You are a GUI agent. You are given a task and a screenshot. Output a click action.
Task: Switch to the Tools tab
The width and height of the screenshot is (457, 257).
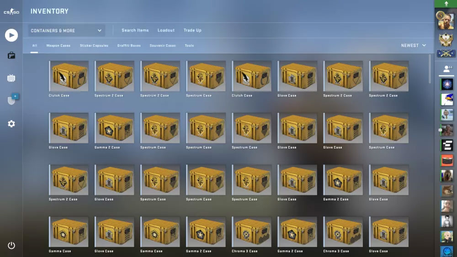pyautogui.click(x=189, y=46)
